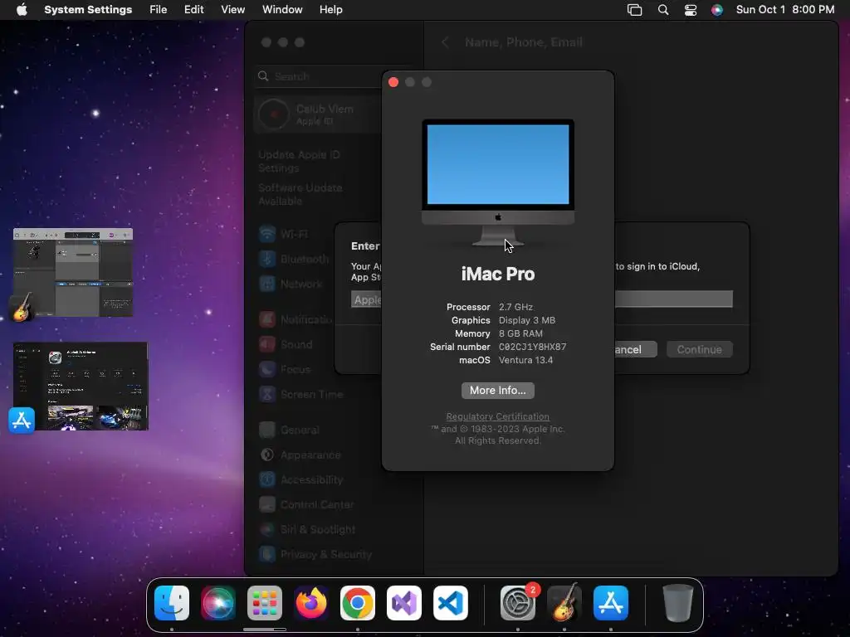Viewport: 850px width, 637px height.
Task: Open Visual Studio Code from the Dock
Action: [x=451, y=603]
